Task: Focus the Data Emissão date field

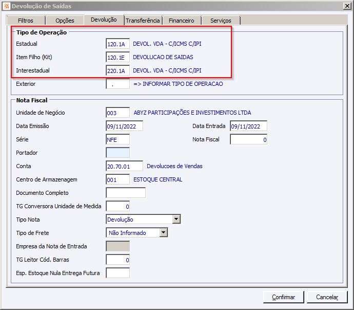Action: click(124, 126)
